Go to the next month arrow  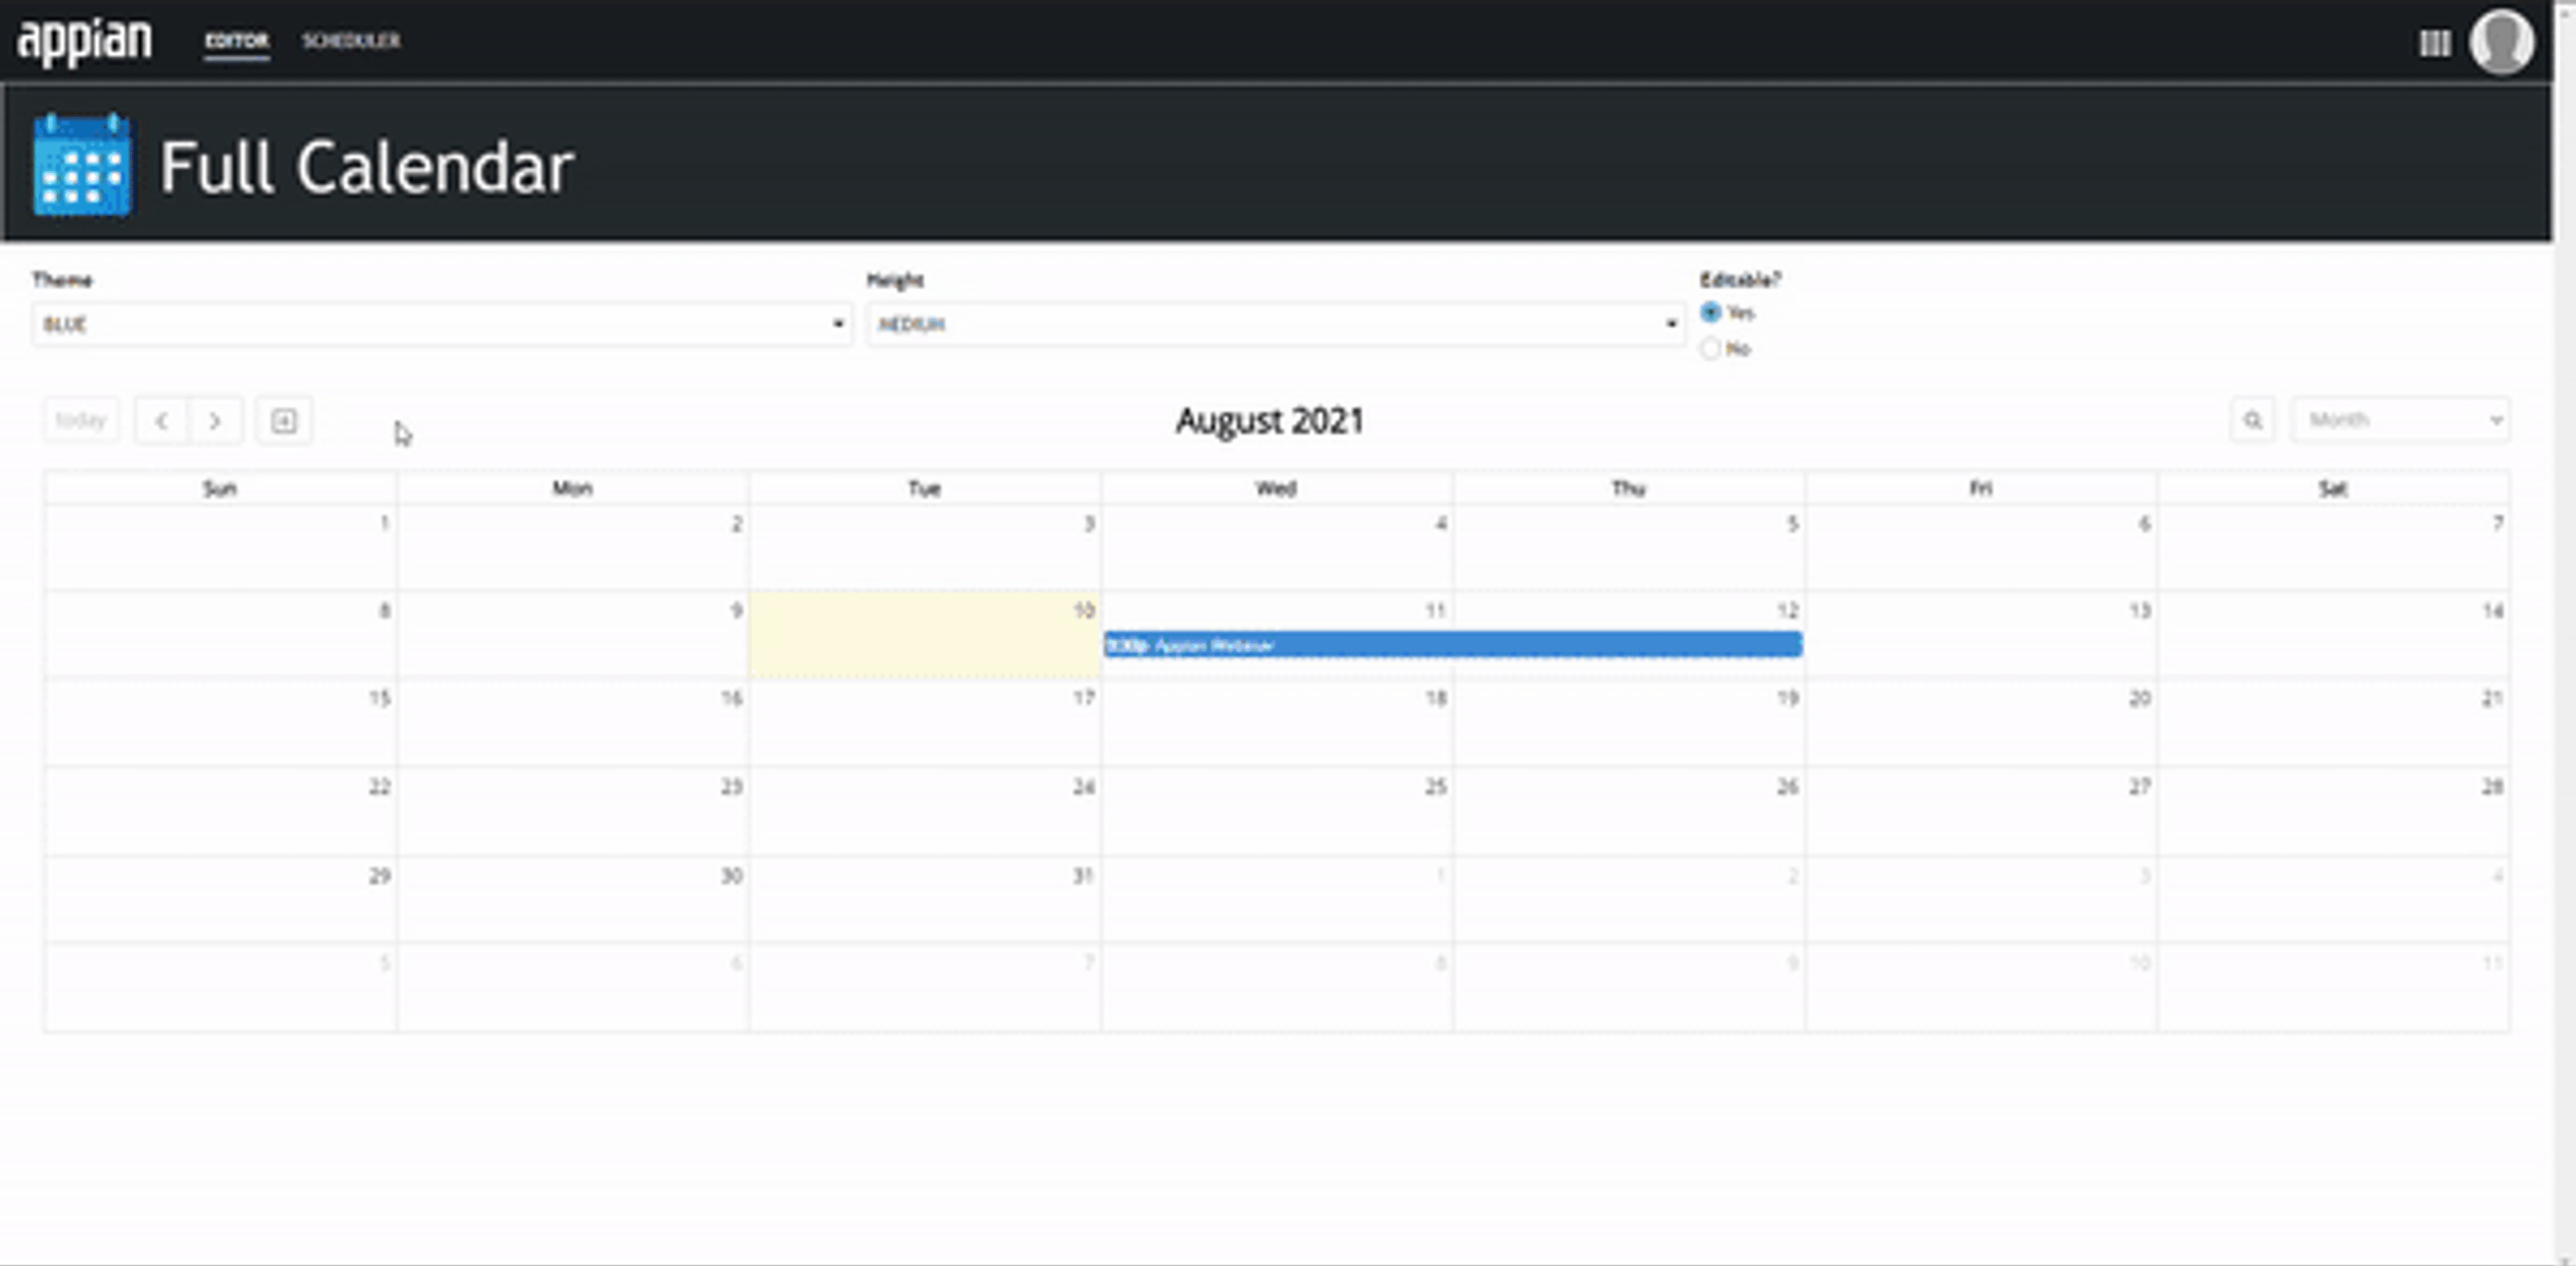(215, 420)
